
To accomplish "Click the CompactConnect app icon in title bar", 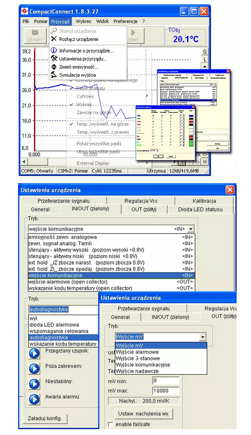I will (24, 11).
